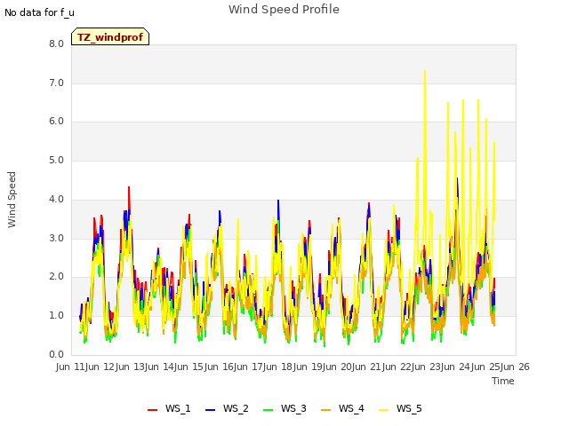Click the orange WS_4 legend color marker
Image resolution: width=569 pixels, height=426 pixels.
[x=326, y=410]
